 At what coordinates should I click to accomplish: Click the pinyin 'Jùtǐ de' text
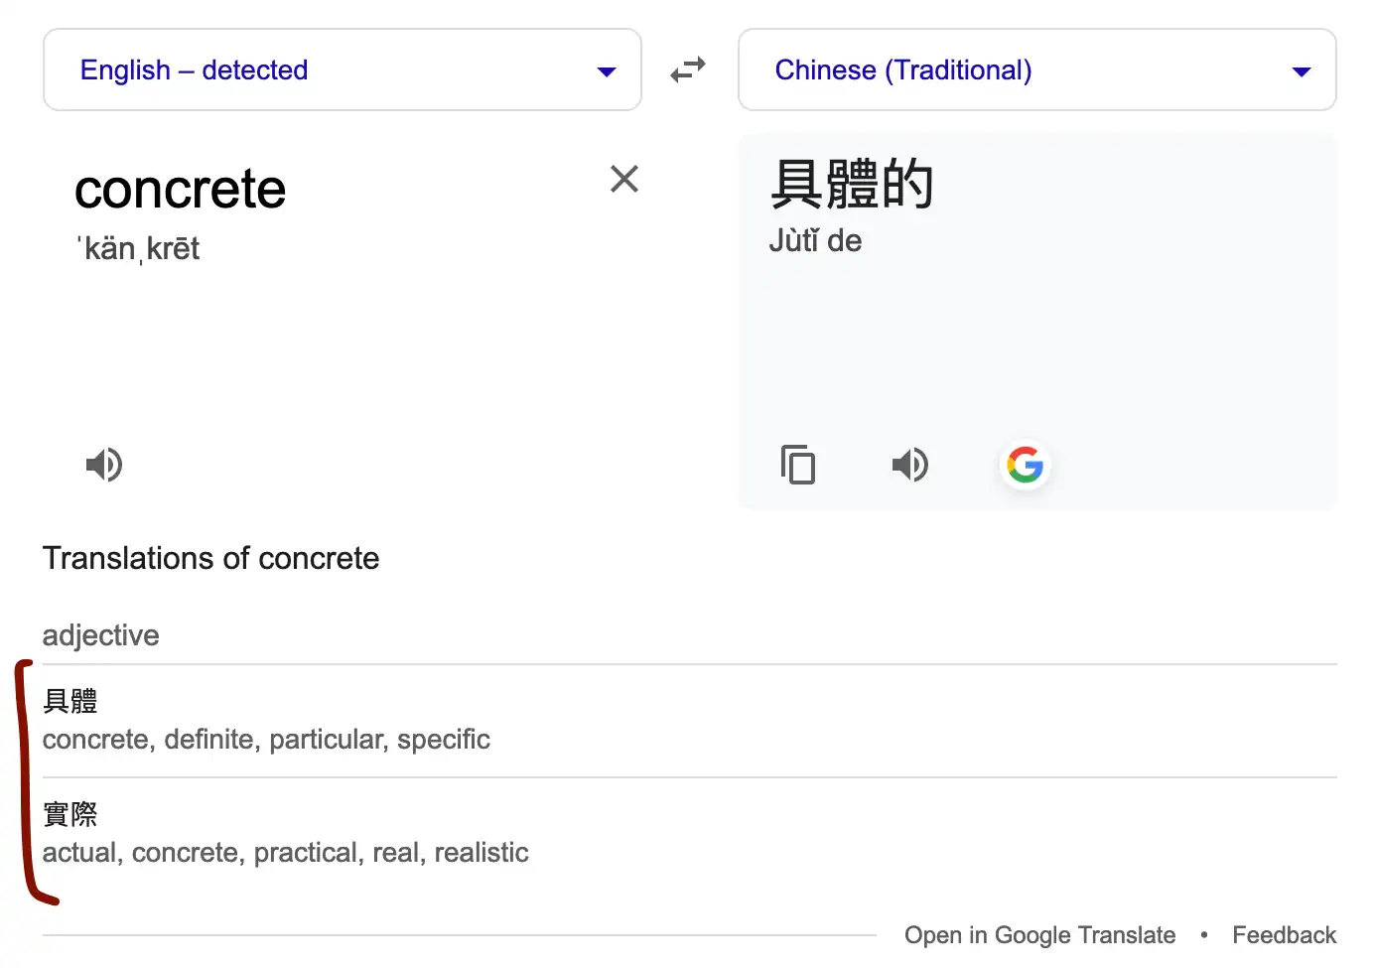(x=815, y=240)
